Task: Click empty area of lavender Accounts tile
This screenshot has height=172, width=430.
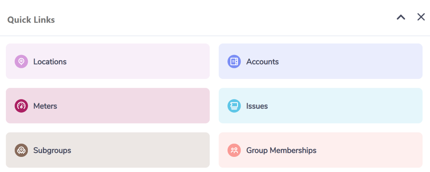Action: pos(351,61)
